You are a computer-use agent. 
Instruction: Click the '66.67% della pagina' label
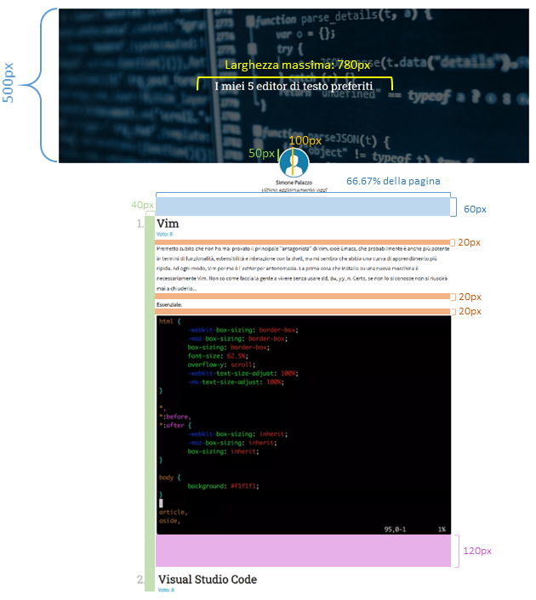click(392, 181)
